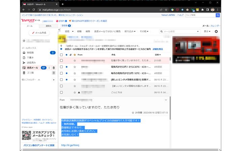241x151 pixels.
Task: Click the plus icon to add personal folder
Action: [53, 80]
